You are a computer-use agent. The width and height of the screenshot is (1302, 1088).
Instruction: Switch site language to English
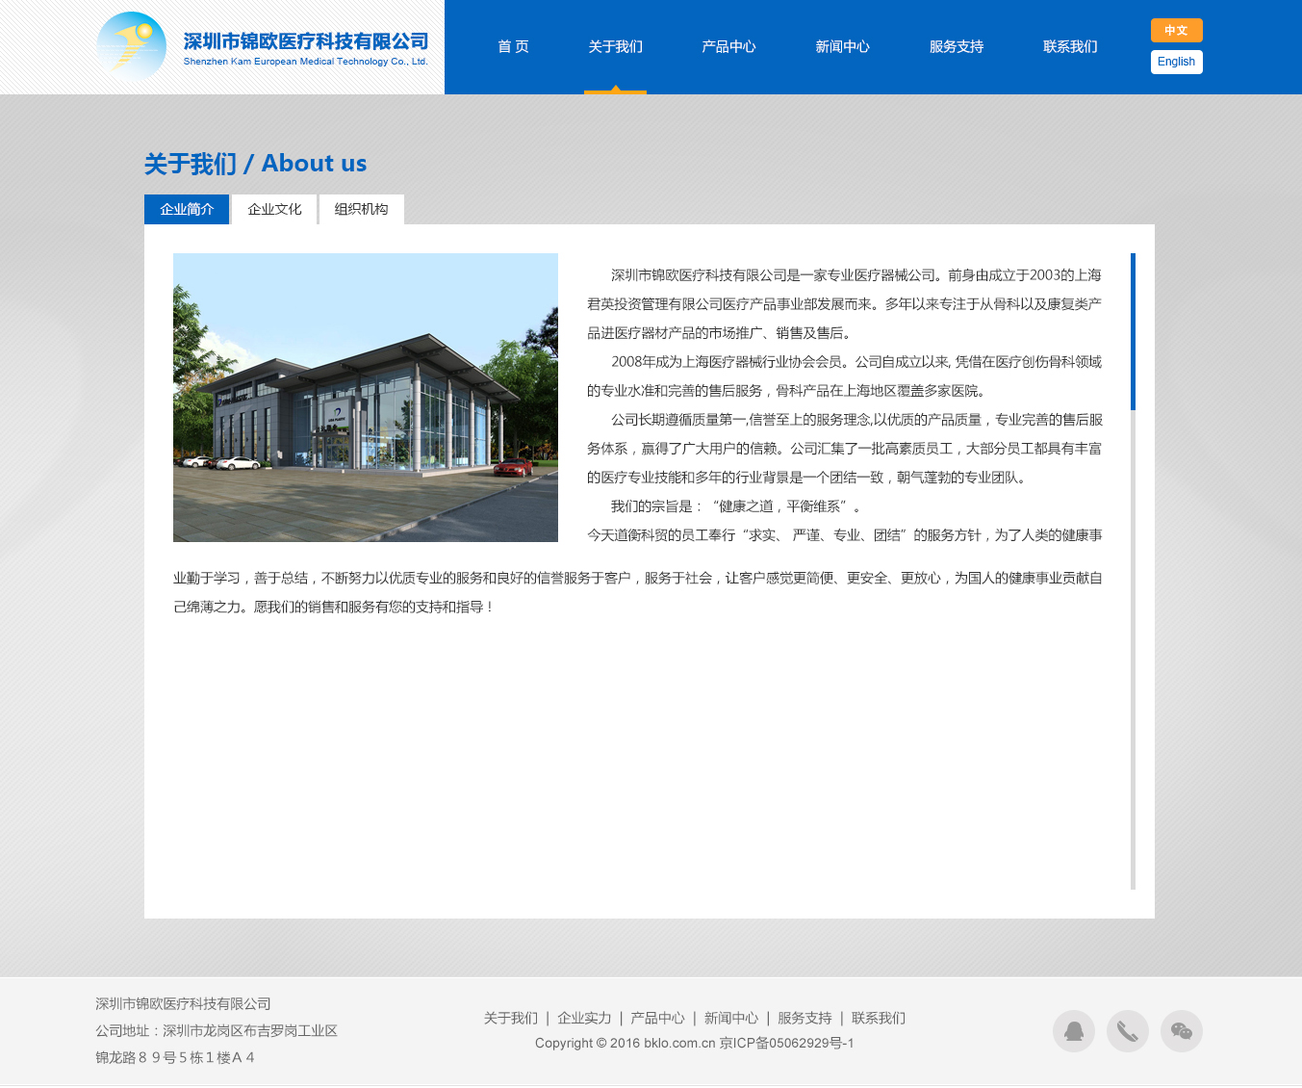(1176, 62)
